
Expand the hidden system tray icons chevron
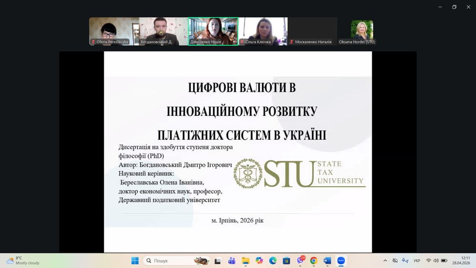tap(385, 261)
